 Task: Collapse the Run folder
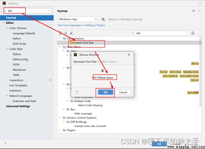[63, 109]
